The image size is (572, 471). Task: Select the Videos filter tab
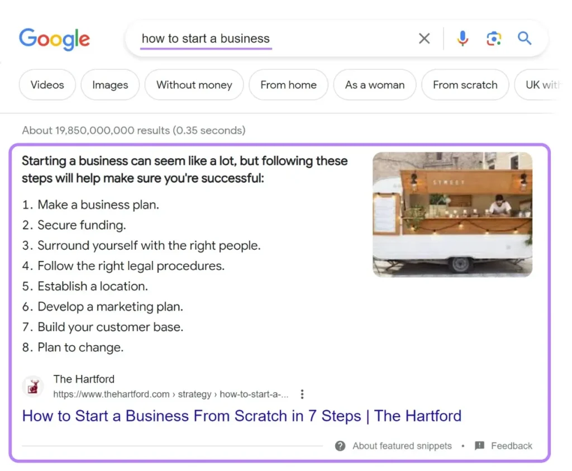[47, 85]
